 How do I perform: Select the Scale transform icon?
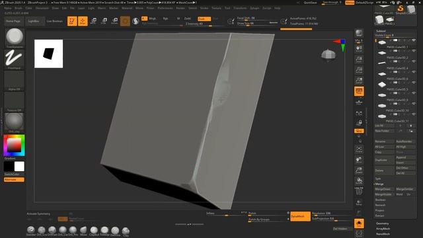tap(104, 21)
